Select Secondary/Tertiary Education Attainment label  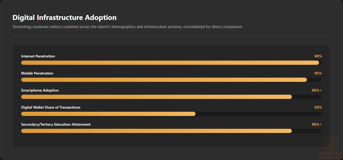[x=56, y=124]
